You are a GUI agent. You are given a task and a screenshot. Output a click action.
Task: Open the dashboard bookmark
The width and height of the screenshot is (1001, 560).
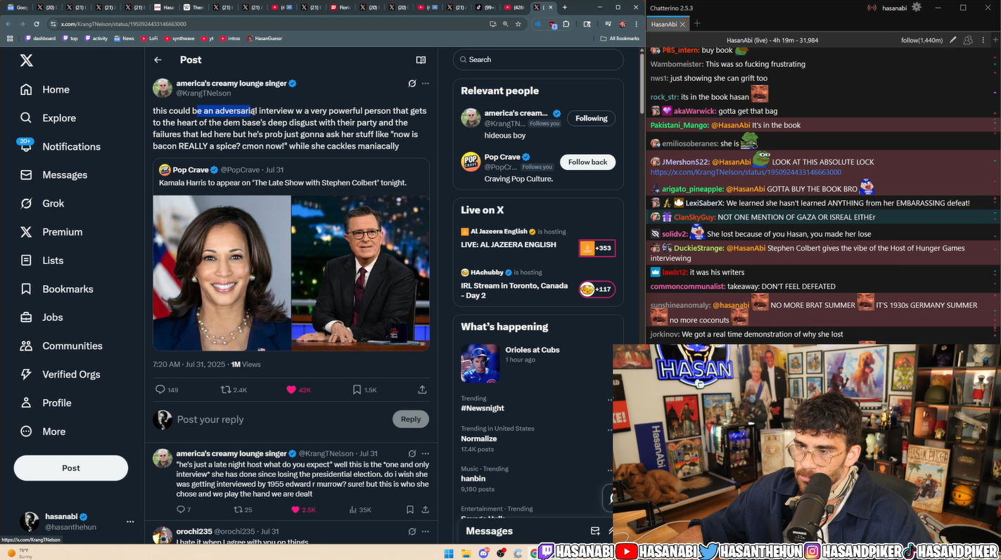point(40,39)
